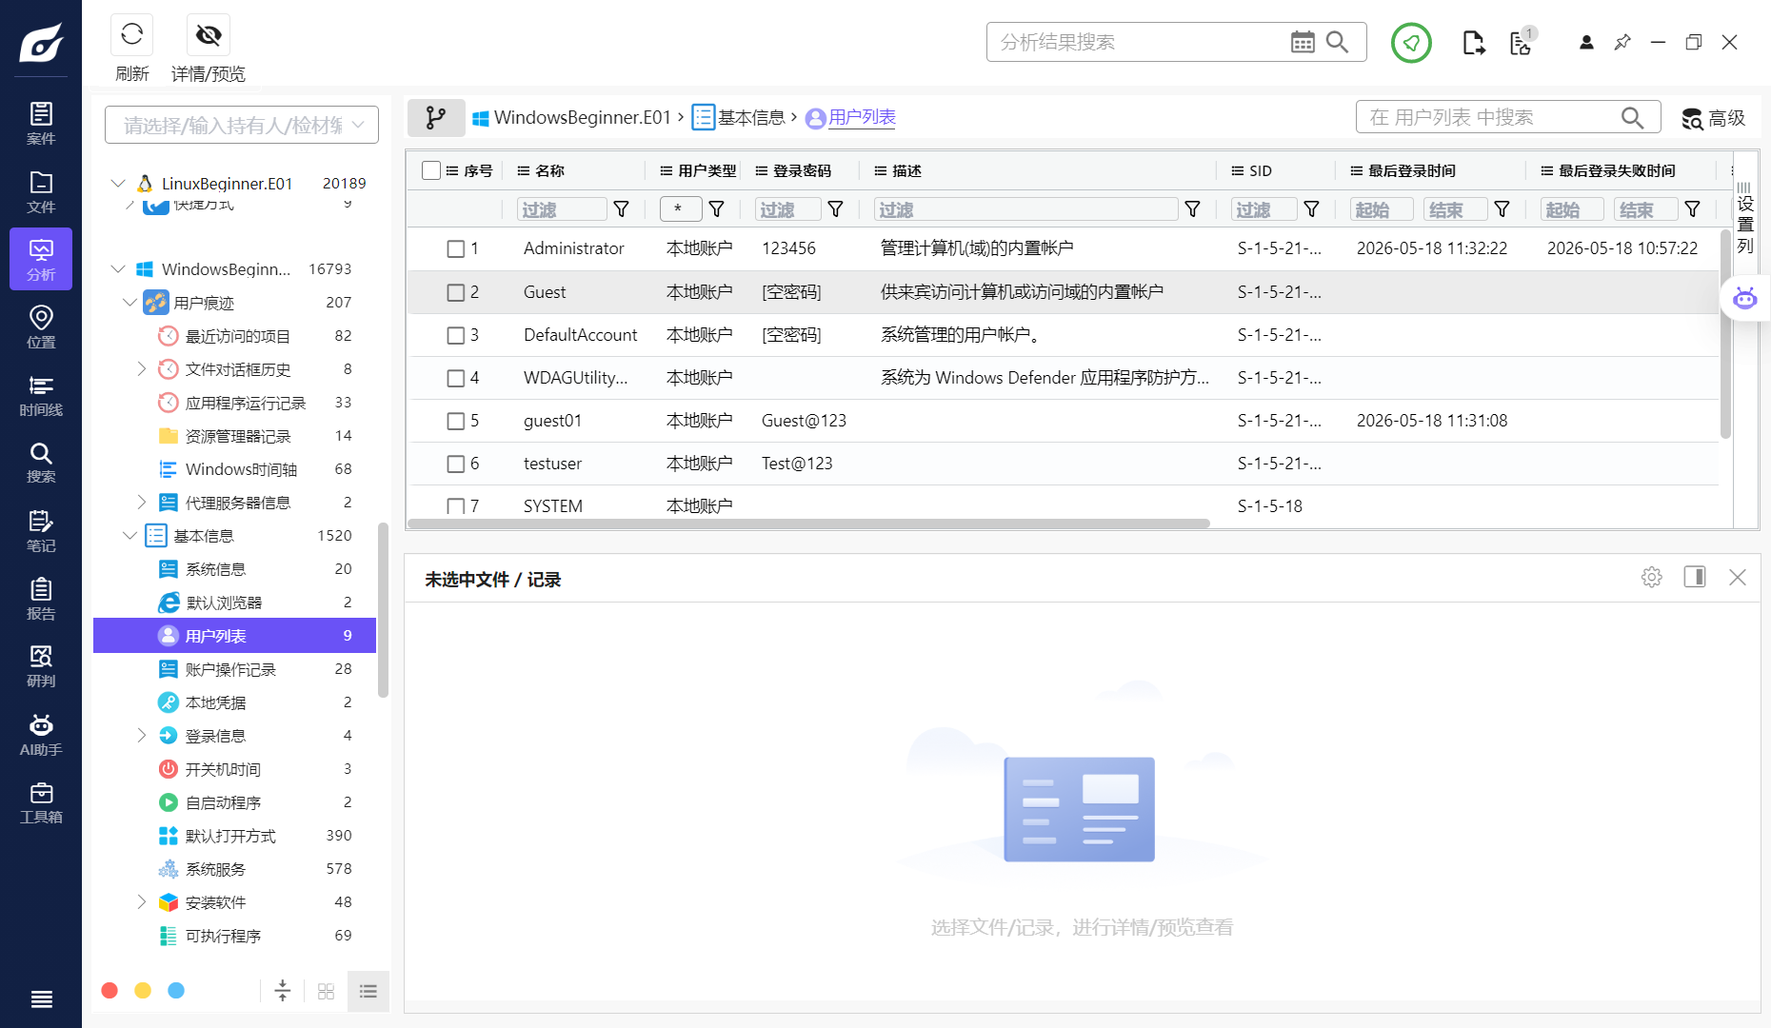Click the 设置列 column settings button

[1745, 219]
